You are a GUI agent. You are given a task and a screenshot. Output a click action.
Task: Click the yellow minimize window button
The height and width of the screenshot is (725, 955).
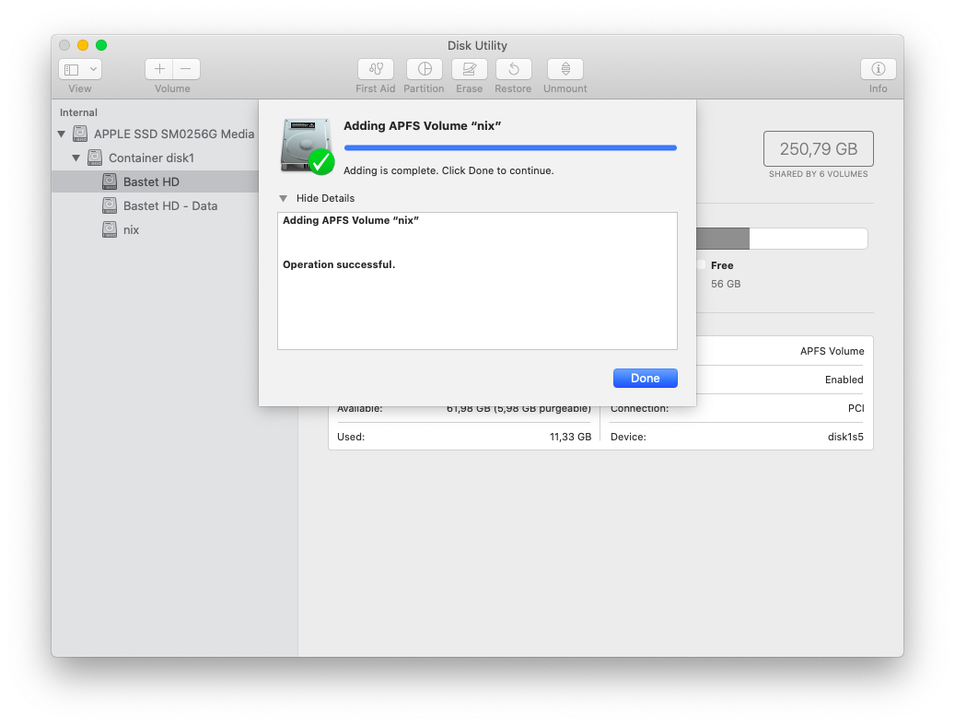coord(83,45)
